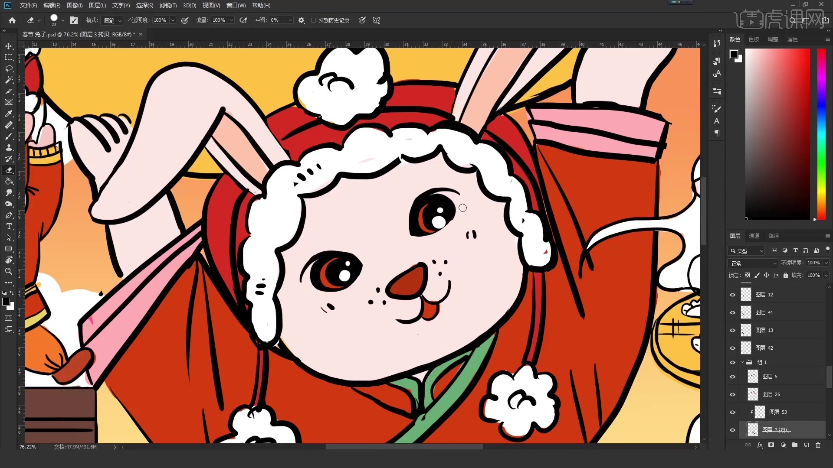Select the Type tool
This screenshot has width=833, height=468.
point(9,226)
